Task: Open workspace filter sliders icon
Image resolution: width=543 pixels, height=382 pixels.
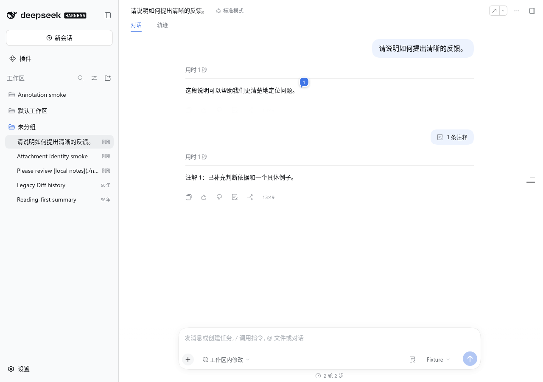Action: [x=94, y=78]
